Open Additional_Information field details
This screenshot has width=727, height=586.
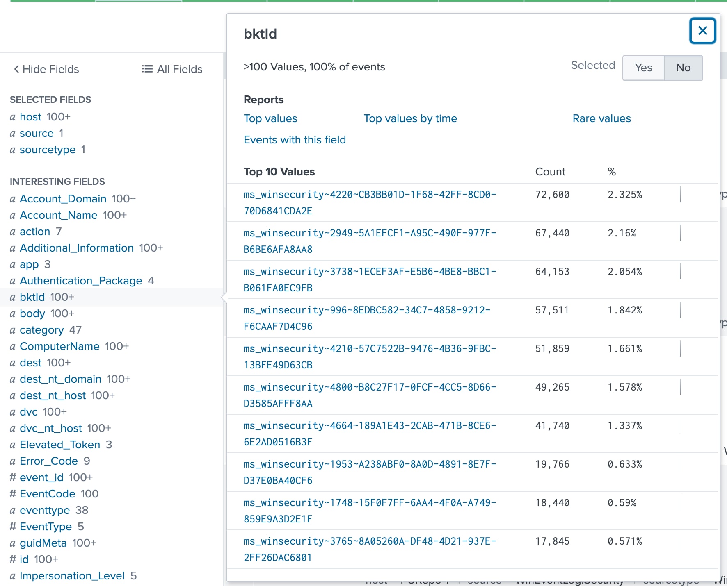coord(77,248)
